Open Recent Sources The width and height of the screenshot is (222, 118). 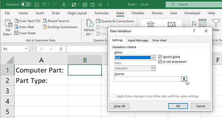pyautogui.click(x=56, y=21)
